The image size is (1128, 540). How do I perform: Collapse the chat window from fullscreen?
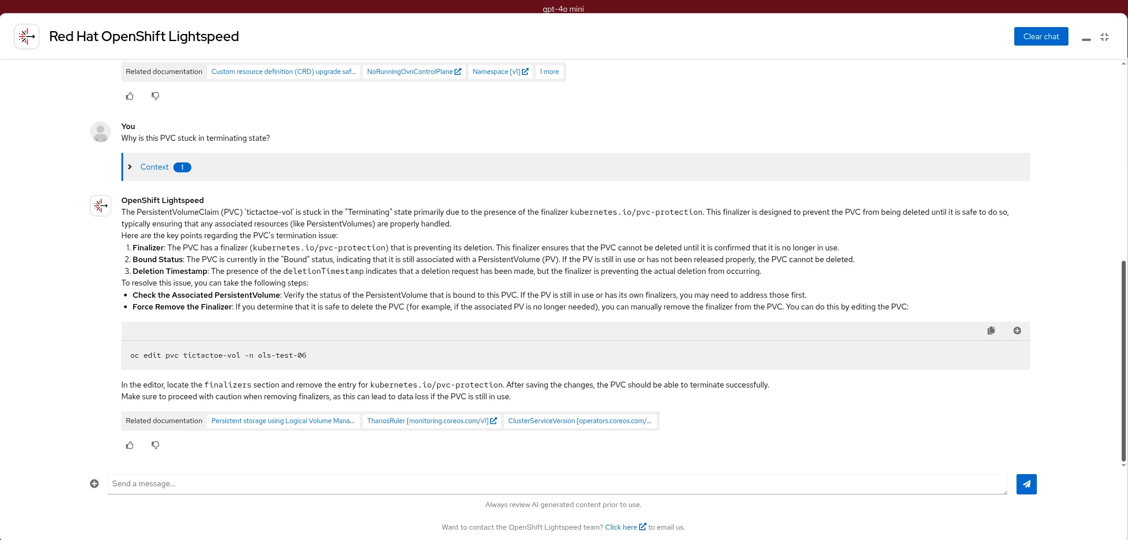(1105, 37)
